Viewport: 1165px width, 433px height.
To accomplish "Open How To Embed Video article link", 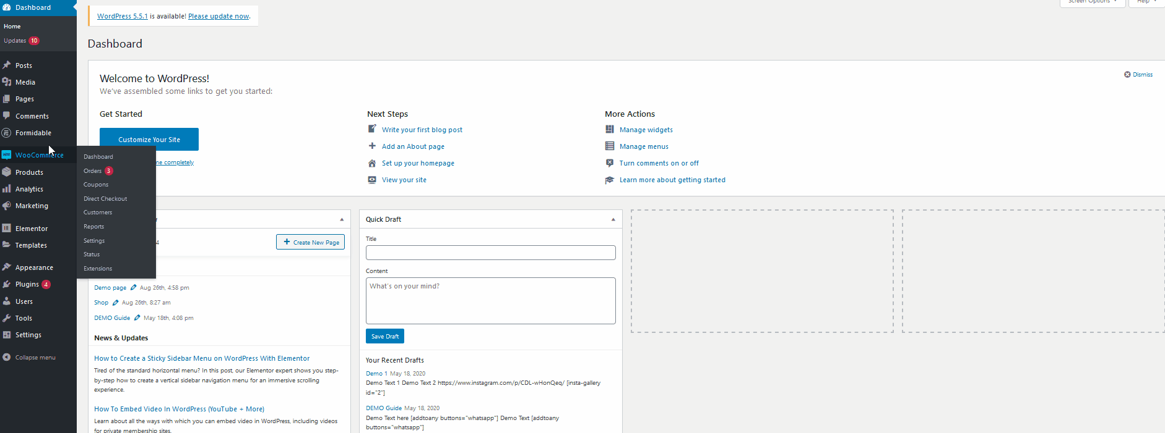I will (179, 409).
